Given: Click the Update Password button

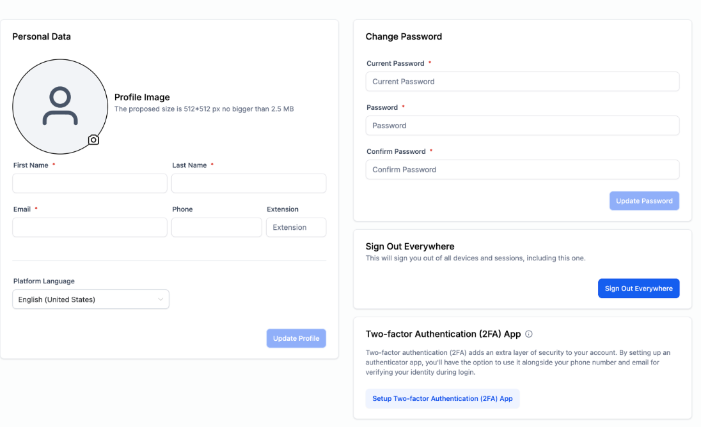Looking at the screenshot, I should 644,201.
